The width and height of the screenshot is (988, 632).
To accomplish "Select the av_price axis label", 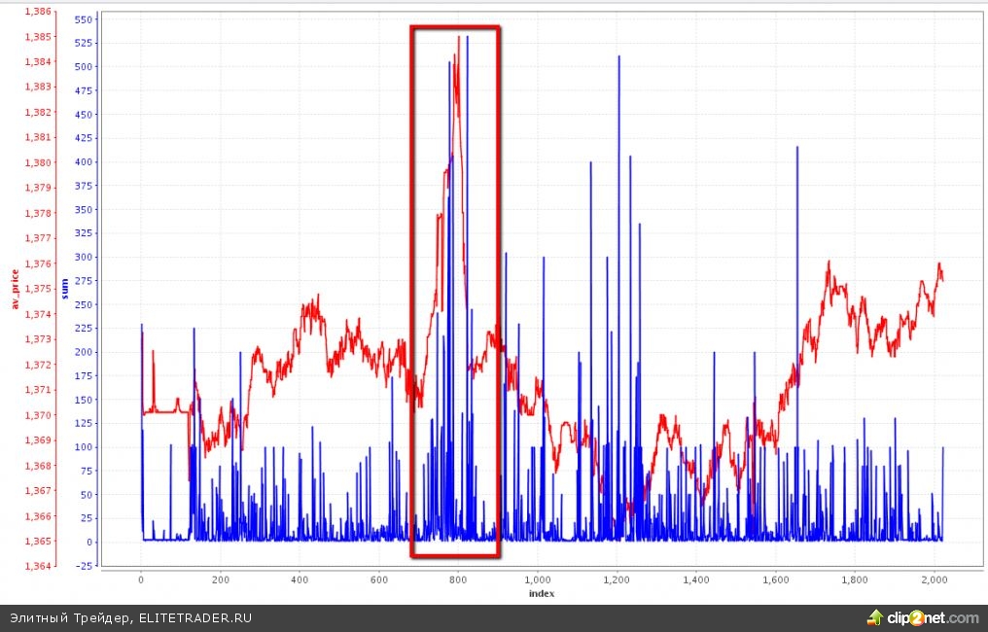I will tap(16, 289).
